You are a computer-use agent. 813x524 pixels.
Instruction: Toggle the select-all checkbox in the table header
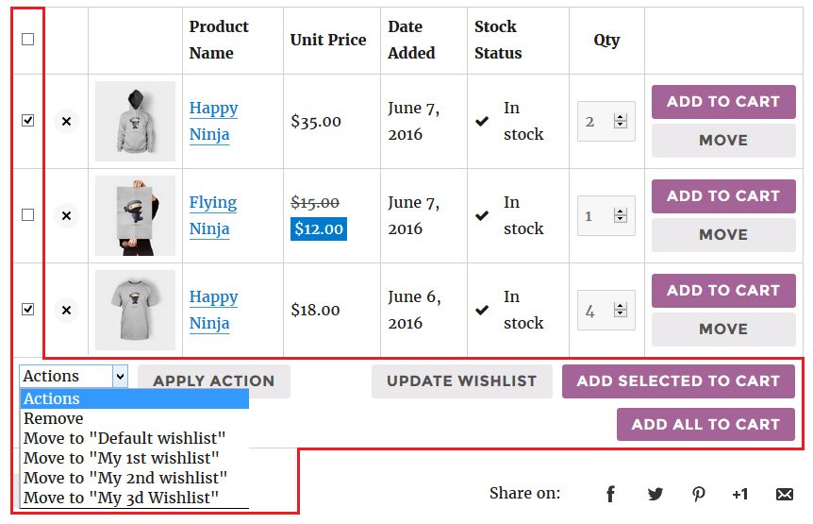click(x=28, y=40)
